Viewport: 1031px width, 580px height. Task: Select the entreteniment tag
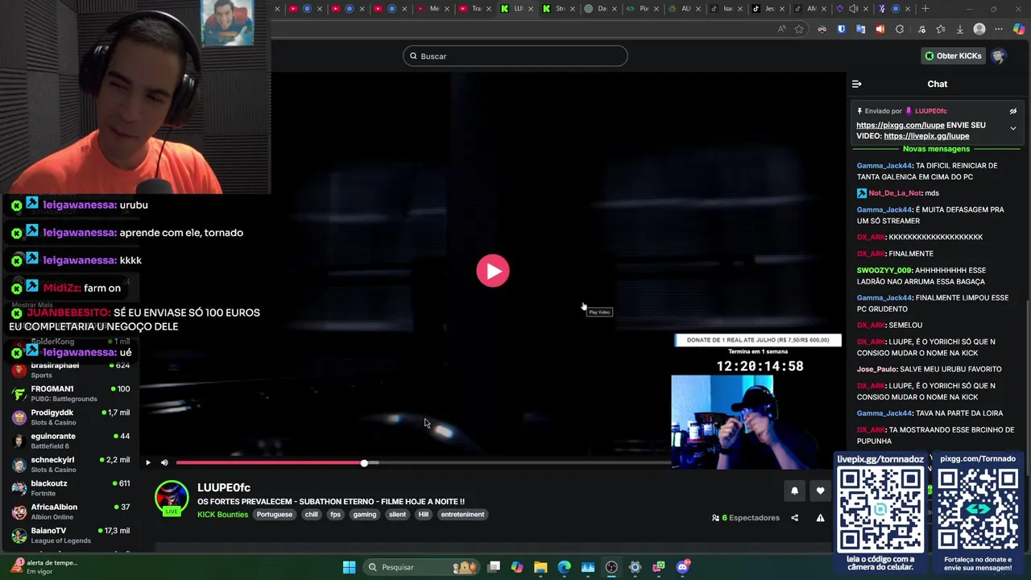coord(462,515)
